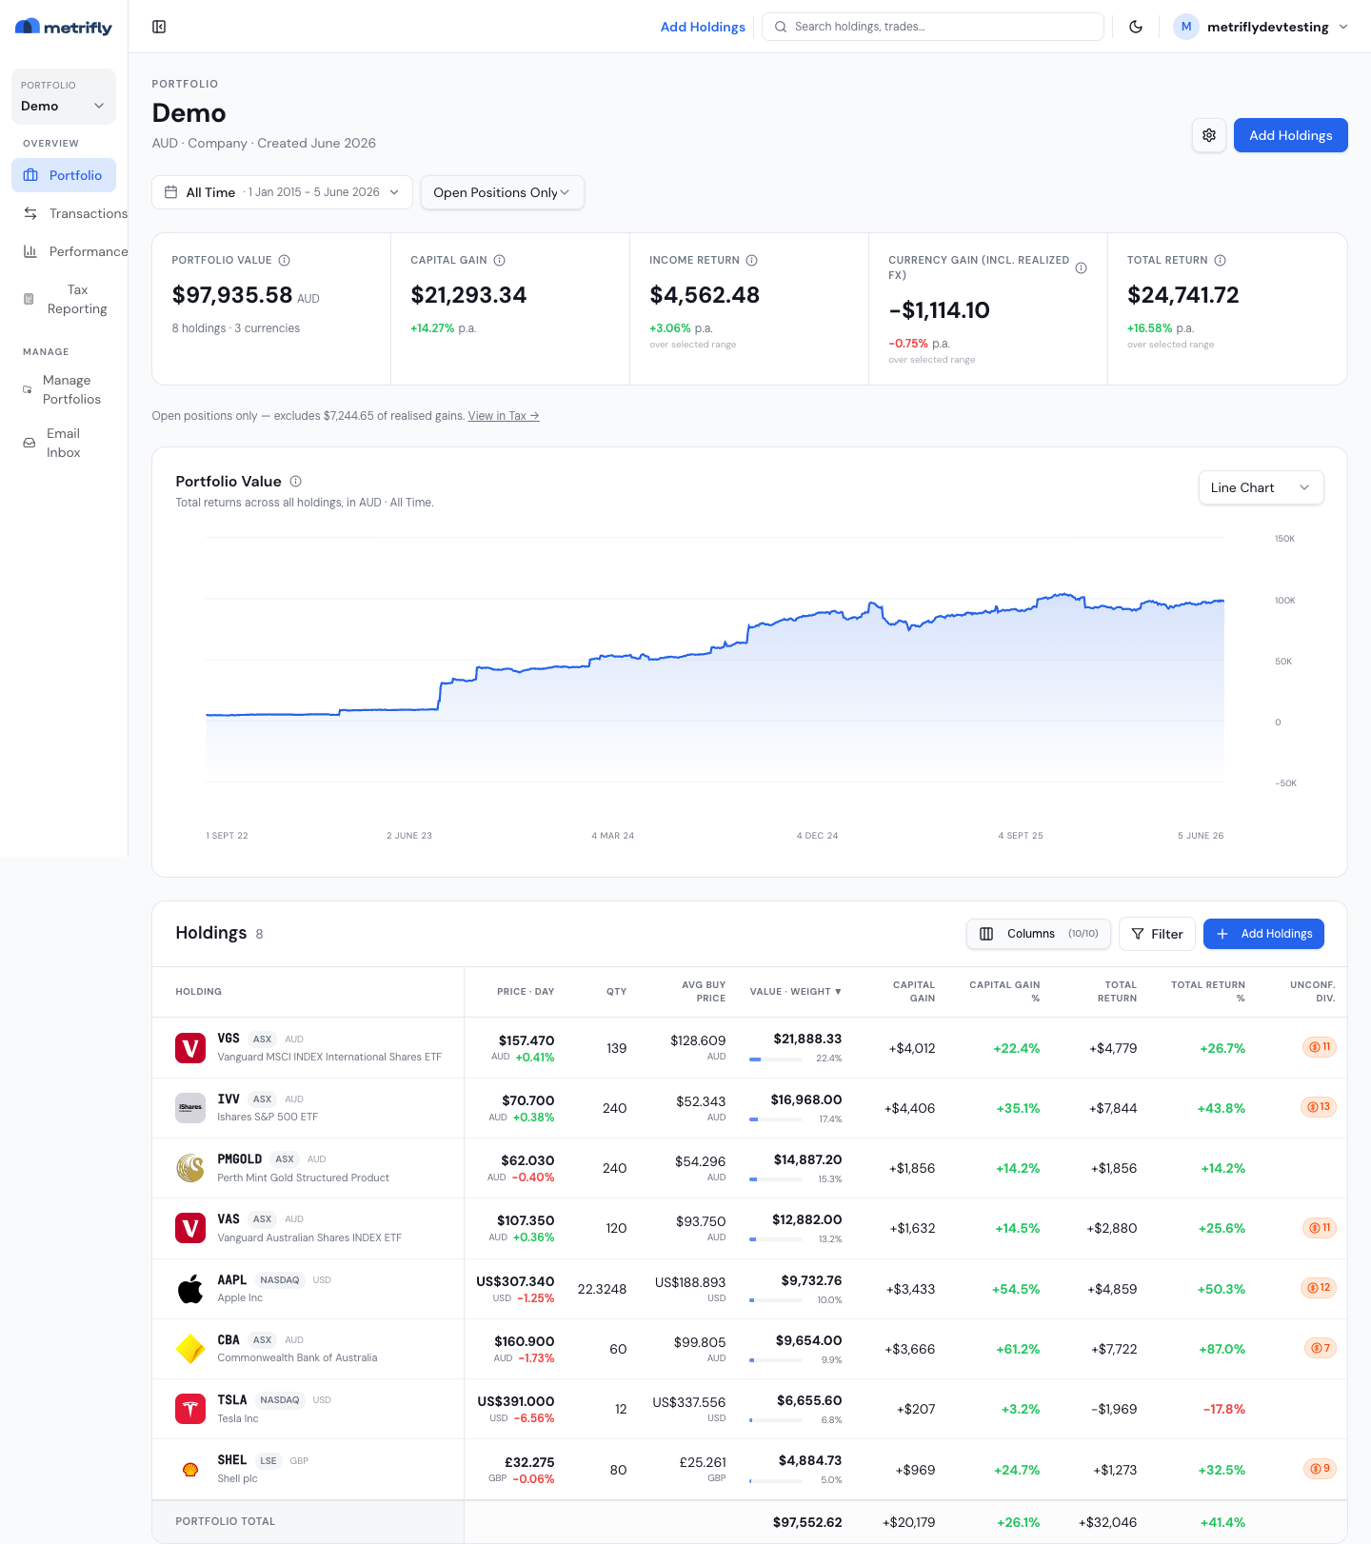1371x1544 pixels.
Task: Click IVV weight bar 17.4%
Action: point(775,1119)
